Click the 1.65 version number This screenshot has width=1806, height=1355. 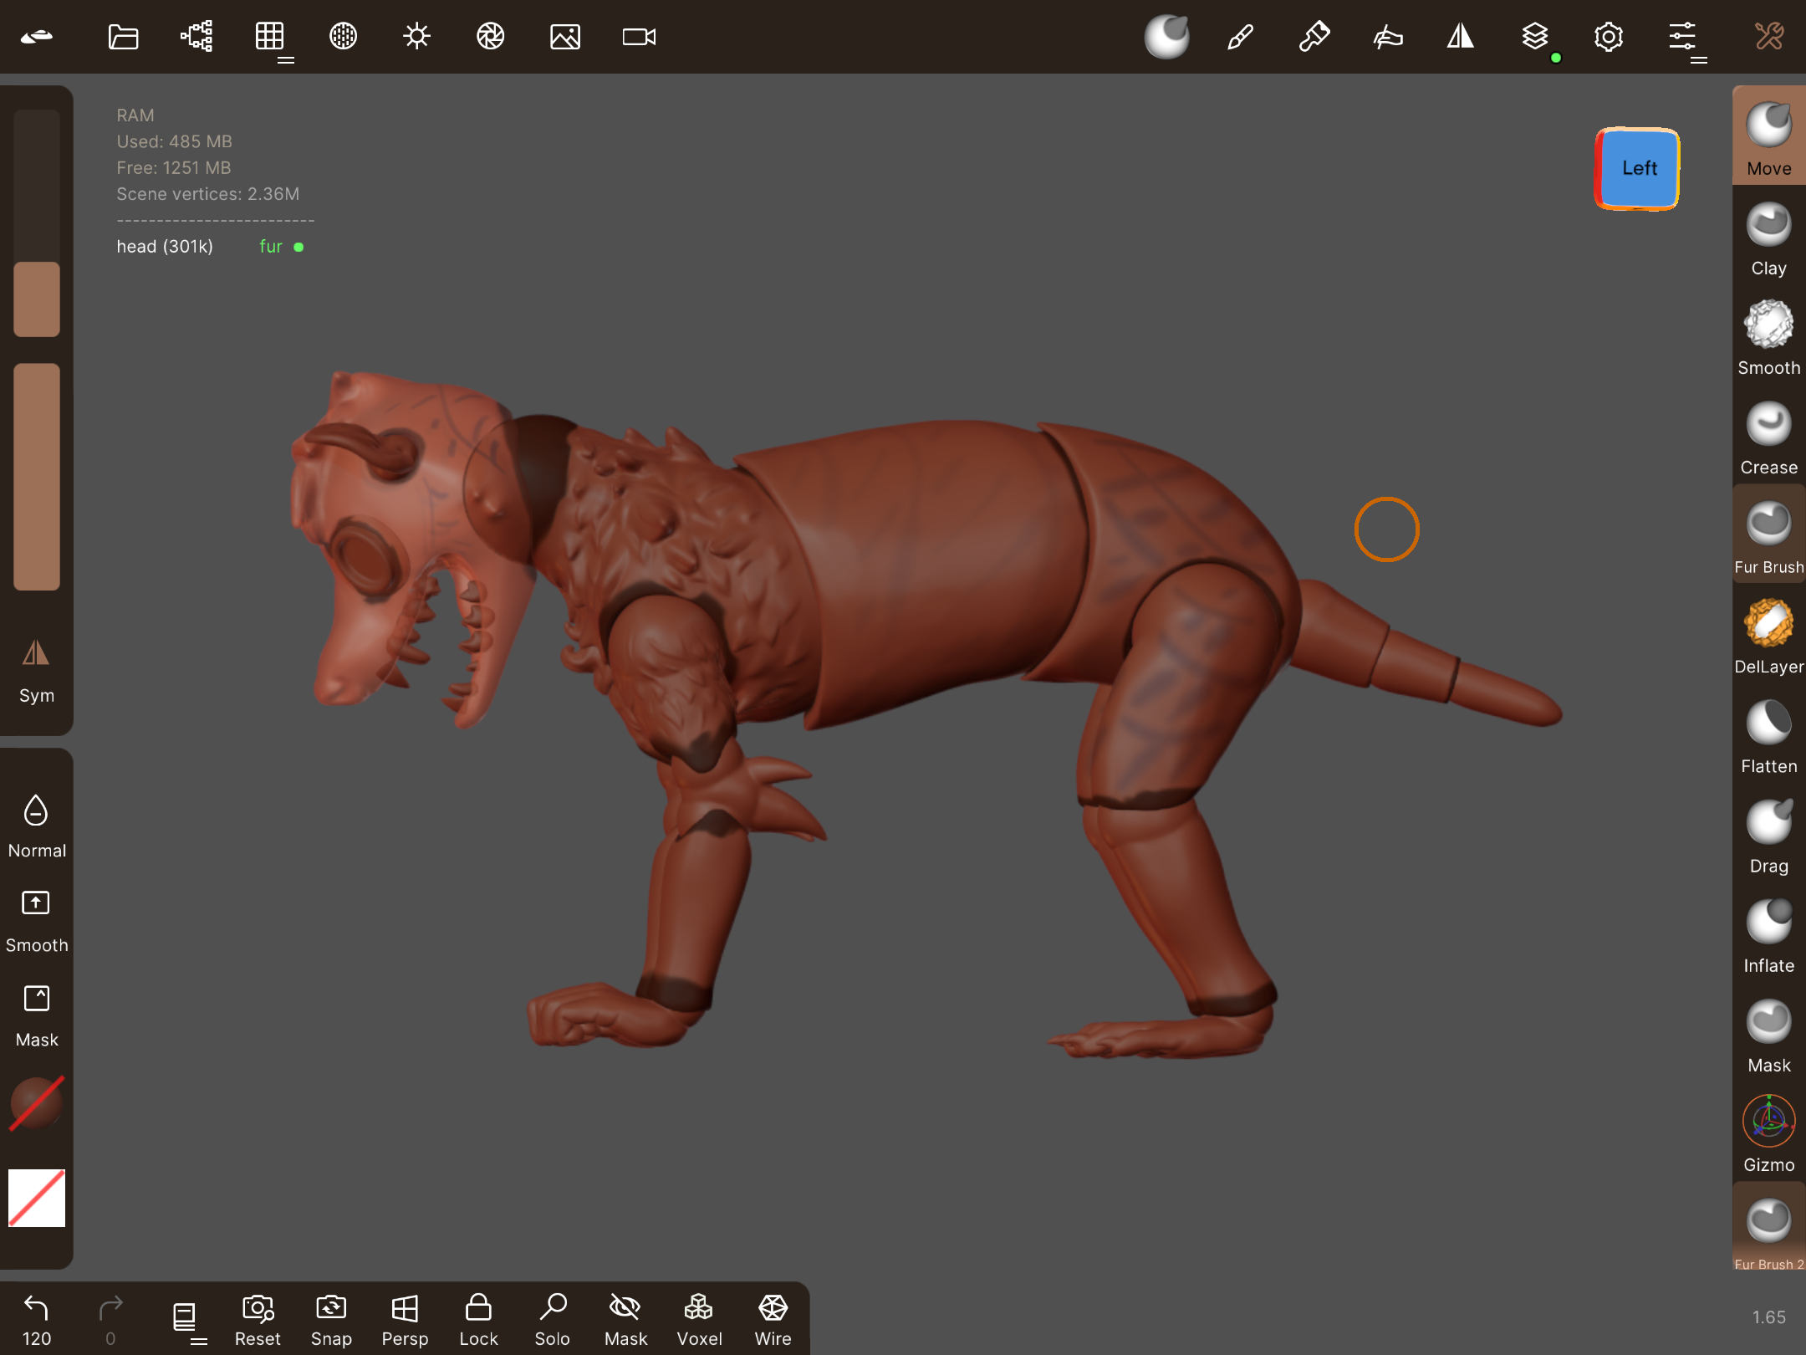(x=1769, y=1317)
